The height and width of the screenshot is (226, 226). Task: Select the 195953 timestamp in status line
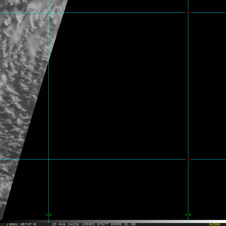click(88, 224)
